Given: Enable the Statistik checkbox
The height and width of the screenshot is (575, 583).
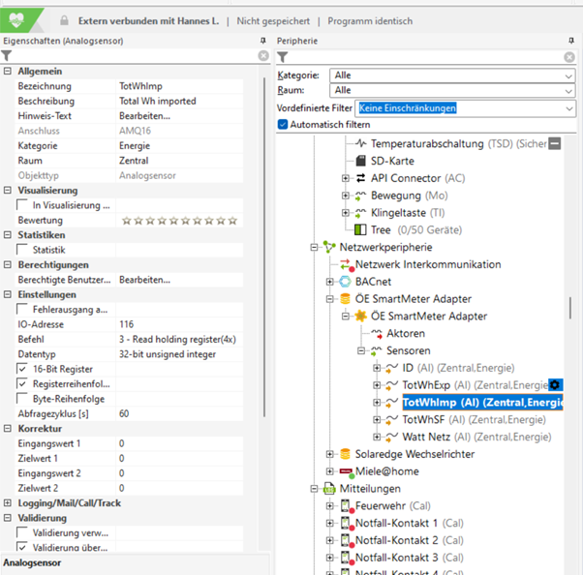Looking at the screenshot, I should (22, 250).
